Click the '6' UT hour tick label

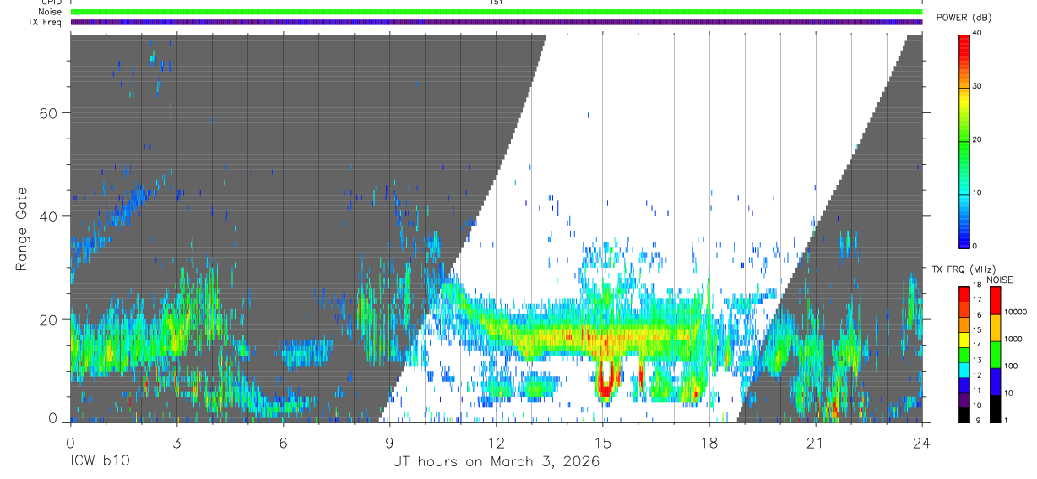tap(284, 442)
